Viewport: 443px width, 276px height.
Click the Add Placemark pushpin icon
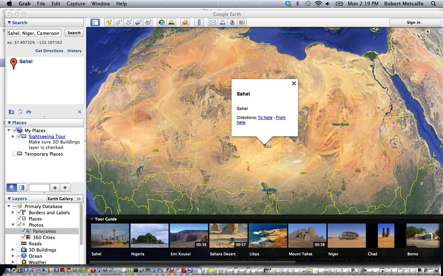109,22
